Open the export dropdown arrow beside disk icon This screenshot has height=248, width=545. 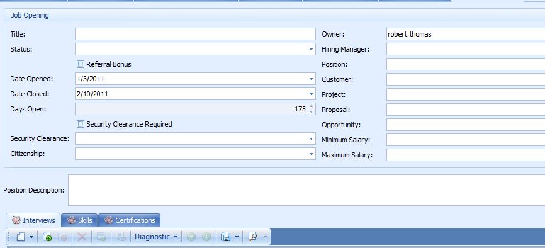click(x=237, y=237)
